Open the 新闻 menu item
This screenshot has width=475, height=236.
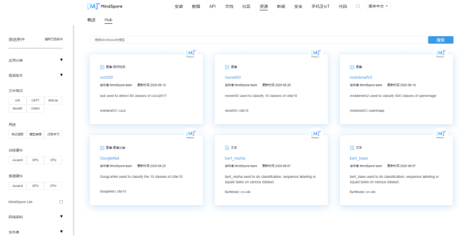(281, 6)
